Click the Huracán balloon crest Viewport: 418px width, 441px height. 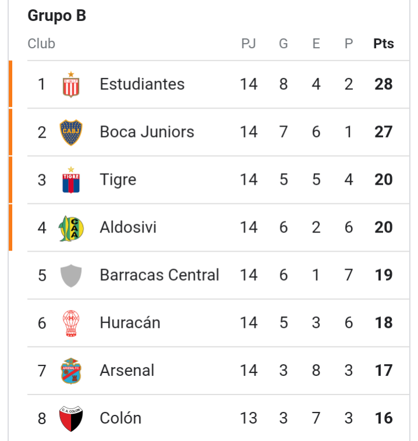click(71, 324)
